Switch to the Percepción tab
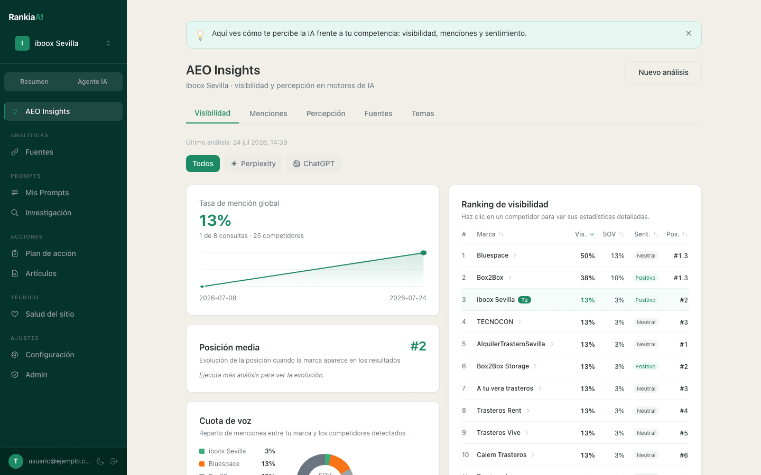 326,113
